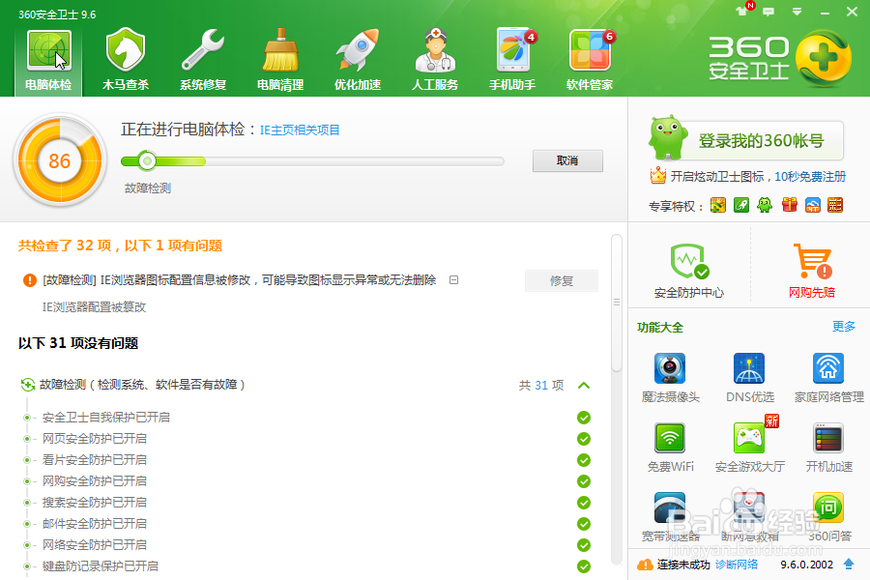Click the 修复 repair button
Screen dimensions: 870x580
pos(562,281)
